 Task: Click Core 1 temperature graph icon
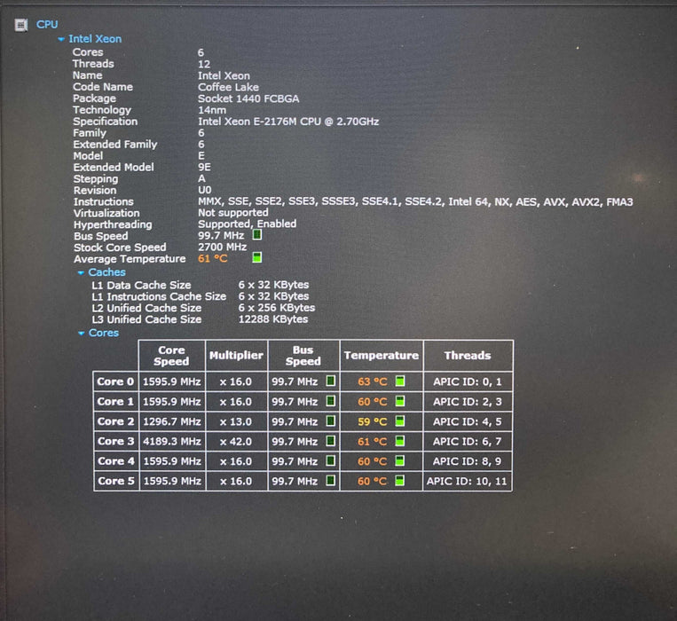[400, 401]
